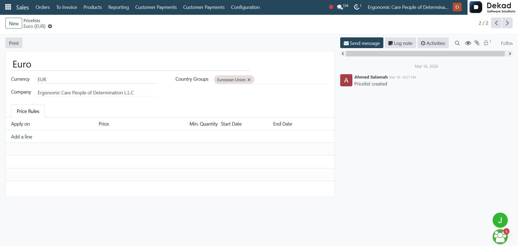Click the Follow button

click(507, 43)
